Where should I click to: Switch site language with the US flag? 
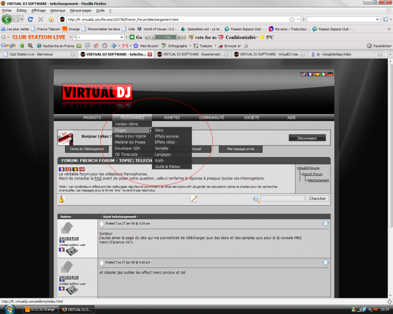(303, 74)
